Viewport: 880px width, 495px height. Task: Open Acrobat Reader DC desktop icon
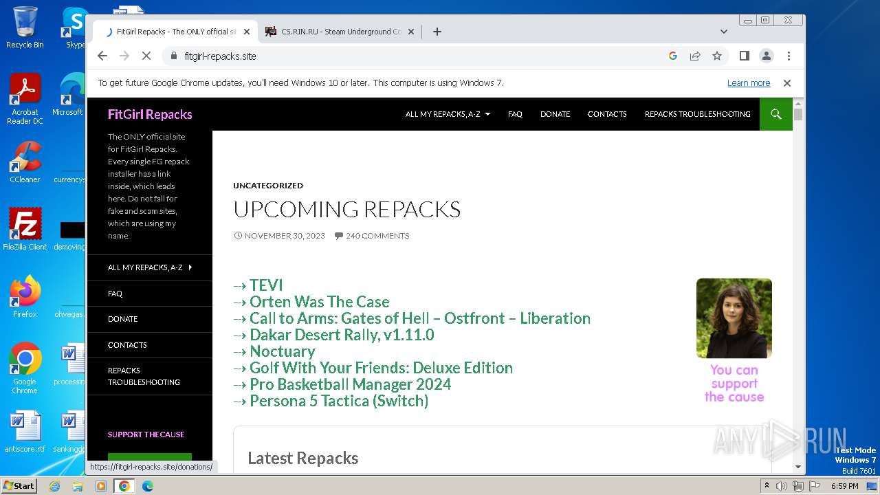click(25, 100)
